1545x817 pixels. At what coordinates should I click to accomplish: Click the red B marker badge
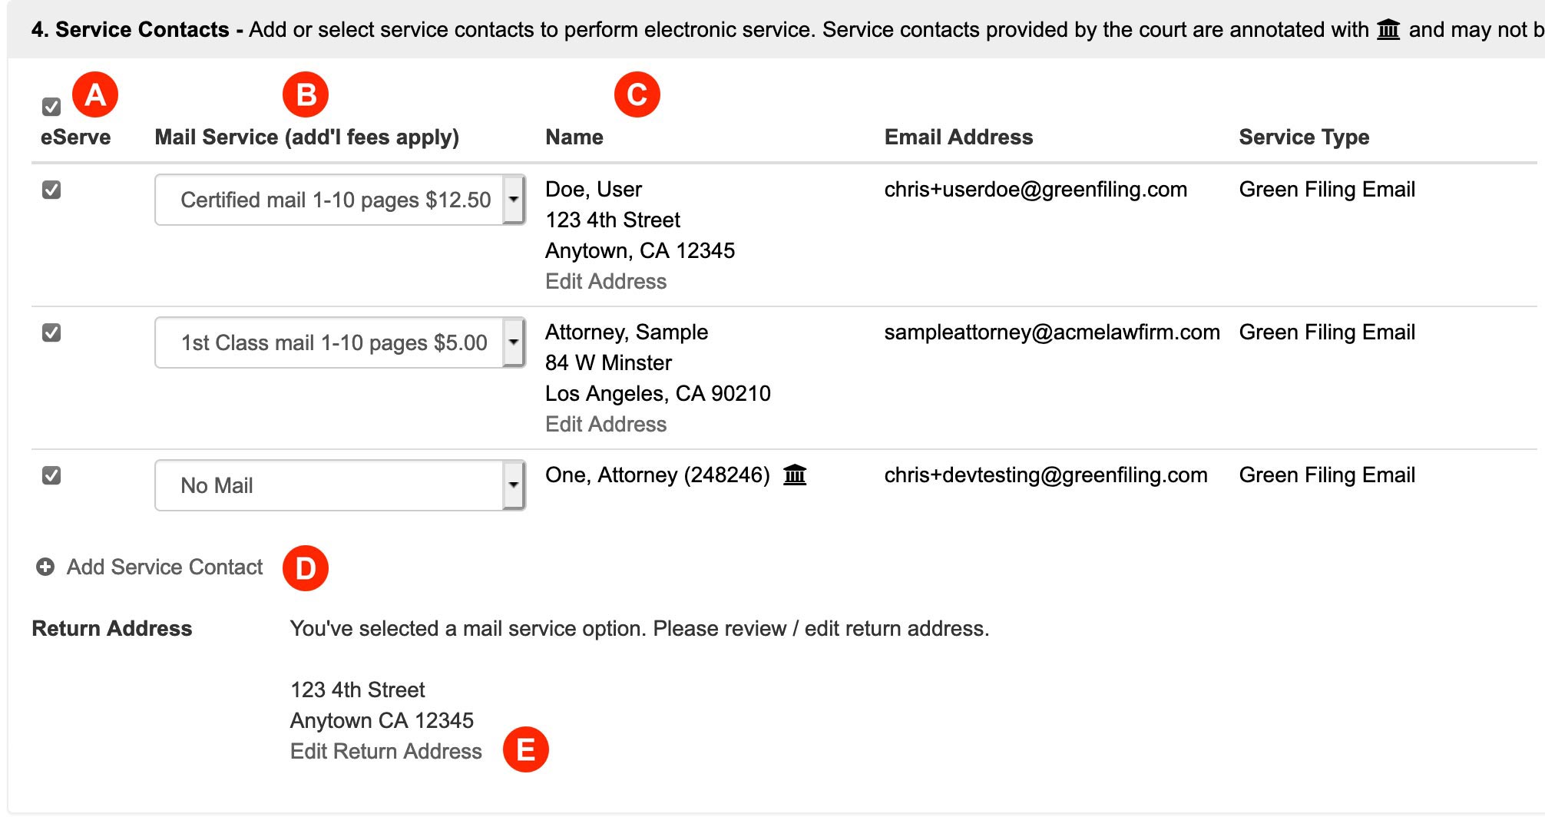306,94
